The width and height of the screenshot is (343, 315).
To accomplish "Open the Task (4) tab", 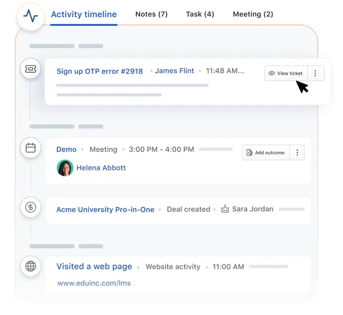I will click(x=200, y=14).
